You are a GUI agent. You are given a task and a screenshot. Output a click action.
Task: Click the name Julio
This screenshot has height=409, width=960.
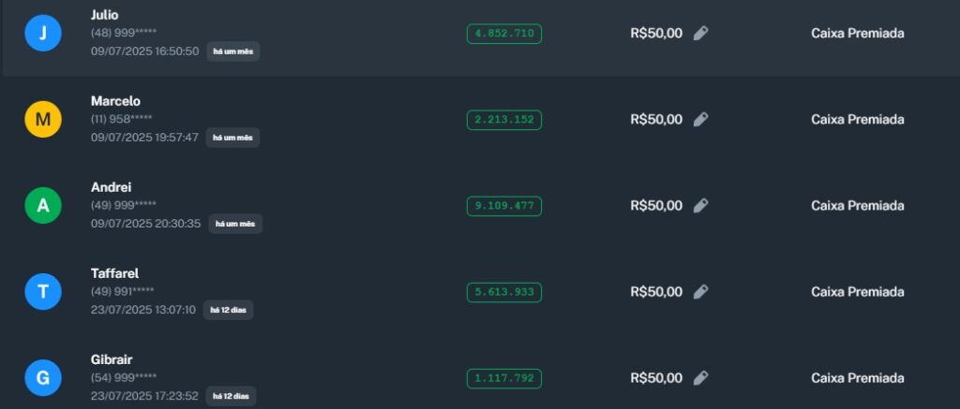tap(105, 15)
